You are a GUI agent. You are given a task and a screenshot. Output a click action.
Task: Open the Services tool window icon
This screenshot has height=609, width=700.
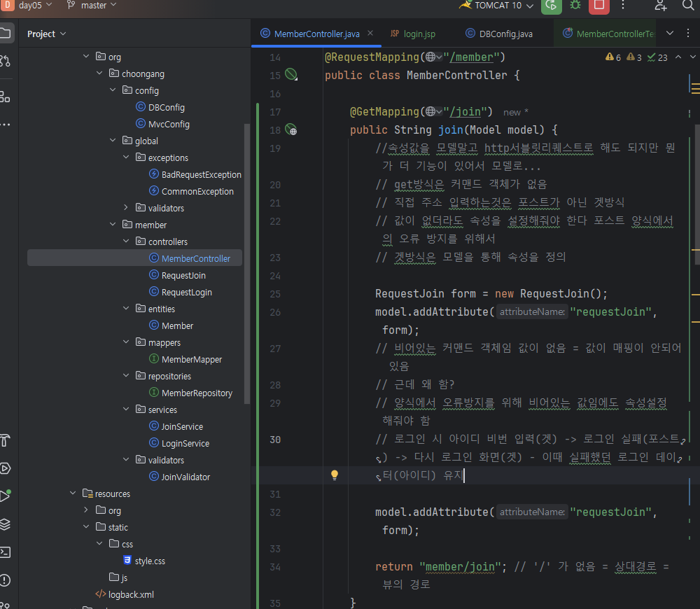[x=5, y=468]
